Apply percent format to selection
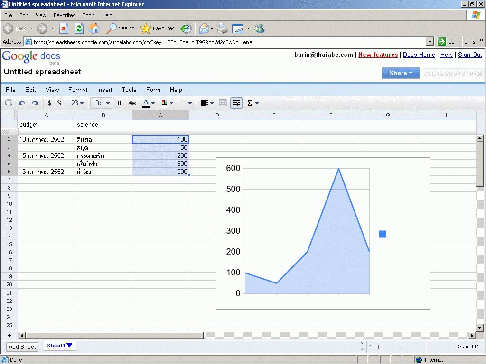The width and height of the screenshot is (486, 364). 60,103
